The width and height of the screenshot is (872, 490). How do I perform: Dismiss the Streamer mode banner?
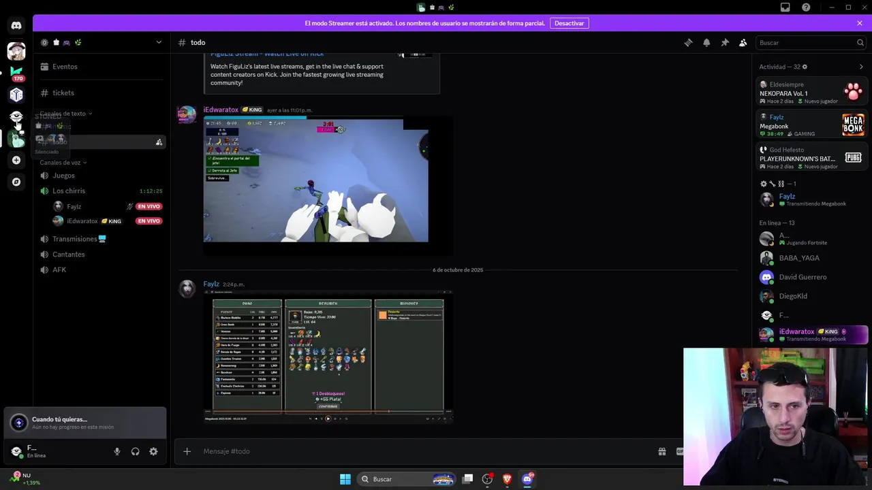pos(860,23)
